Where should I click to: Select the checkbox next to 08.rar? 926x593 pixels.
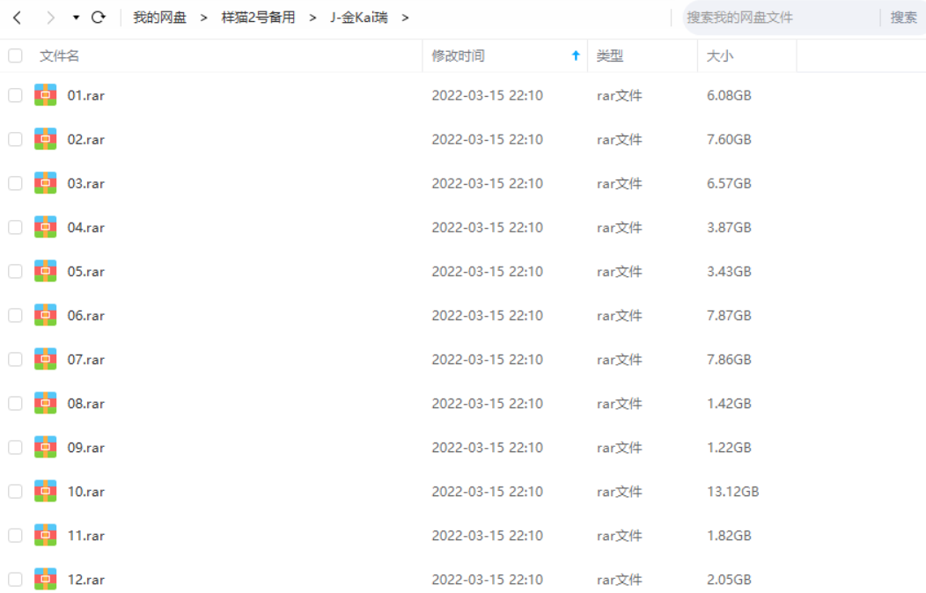(x=15, y=403)
